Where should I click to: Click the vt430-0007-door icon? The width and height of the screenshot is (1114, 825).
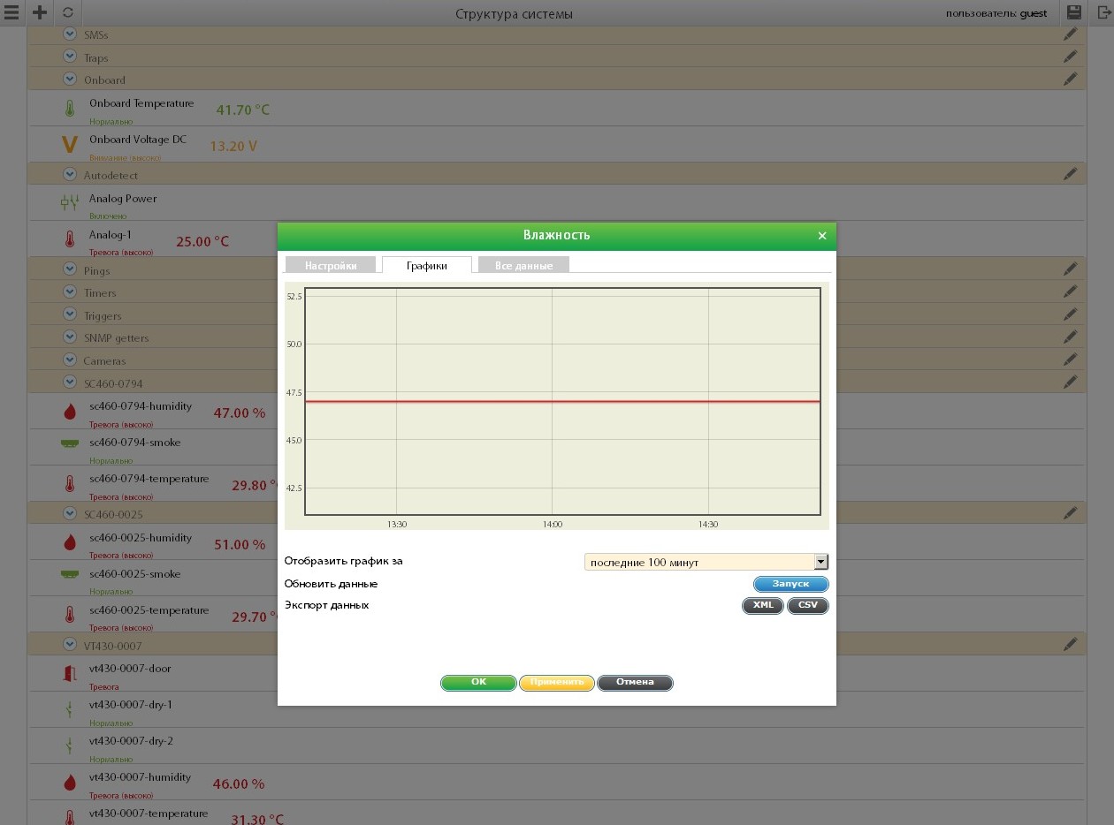70,674
